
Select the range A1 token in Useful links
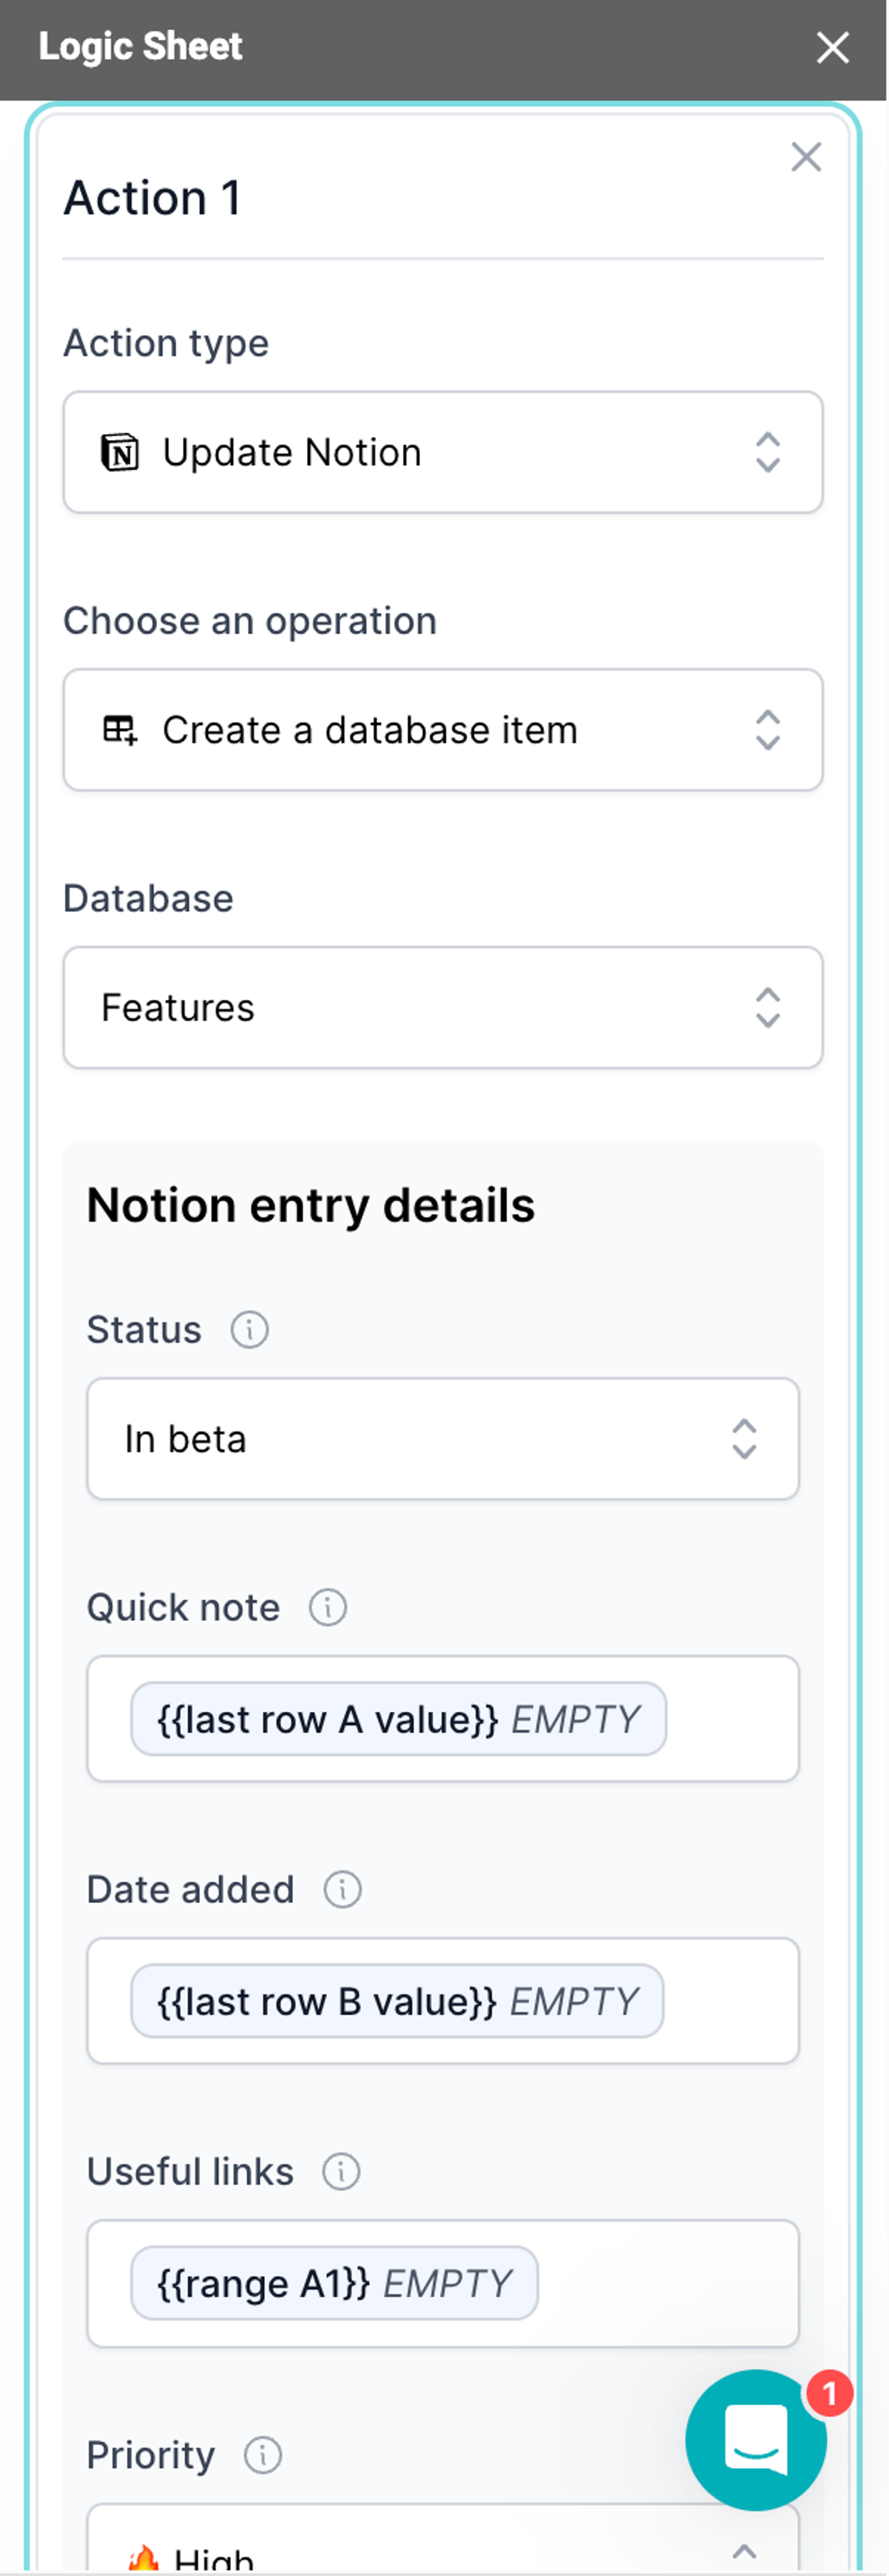(x=334, y=2283)
